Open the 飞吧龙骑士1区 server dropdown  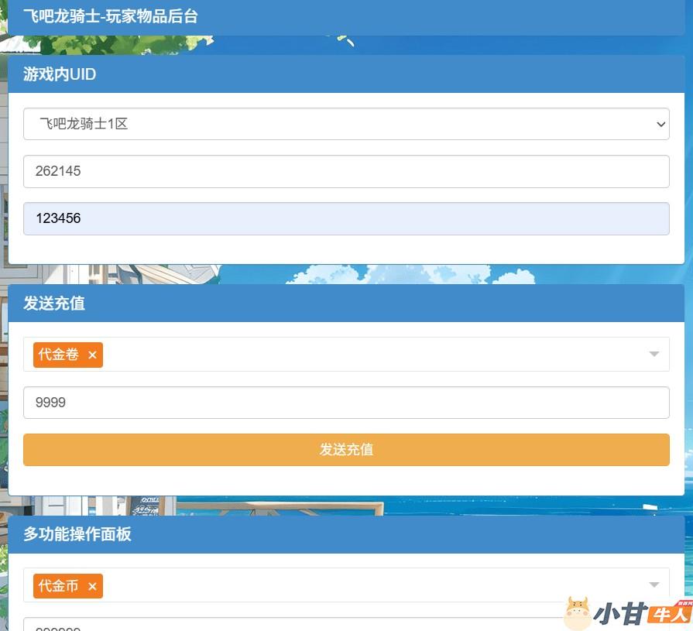point(346,124)
